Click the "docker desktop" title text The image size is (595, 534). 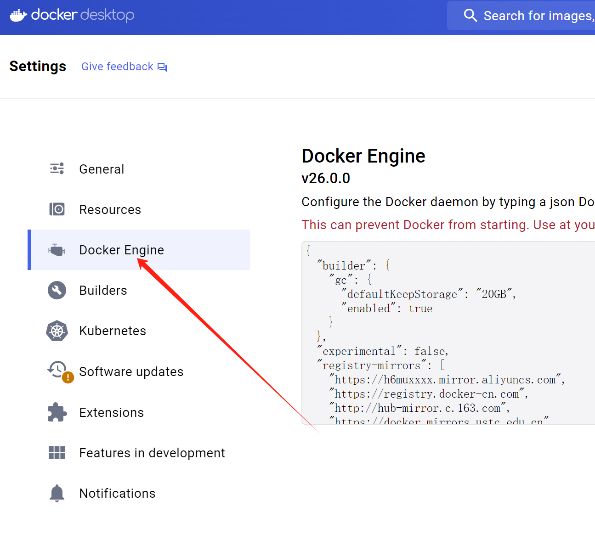point(83,15)
